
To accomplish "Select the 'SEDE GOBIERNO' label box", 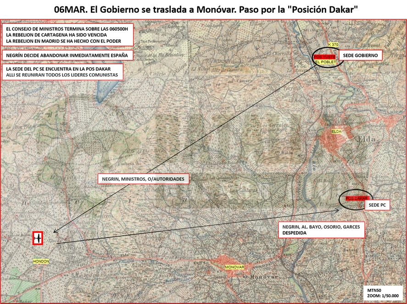I will coord(360,55).
